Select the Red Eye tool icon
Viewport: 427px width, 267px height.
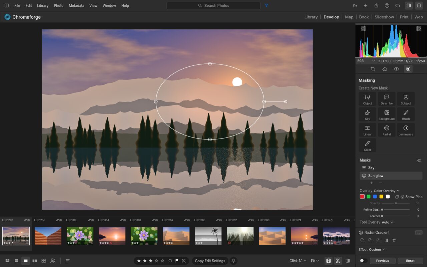click(x=396, y=69)
